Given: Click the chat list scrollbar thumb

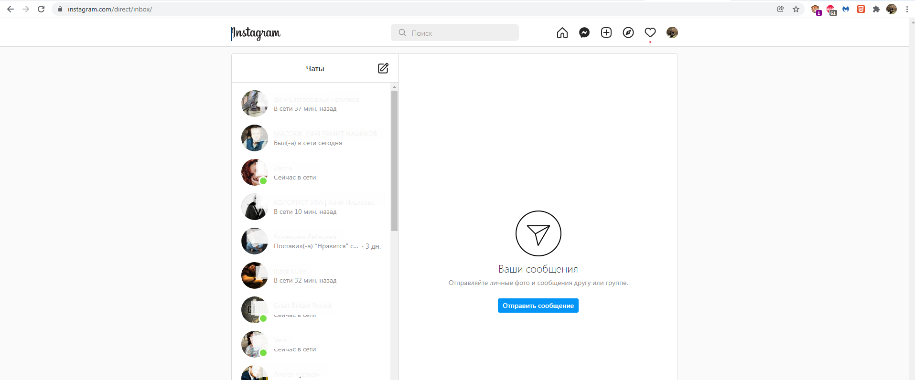Looking at the screenshot, I should [394, 161].
